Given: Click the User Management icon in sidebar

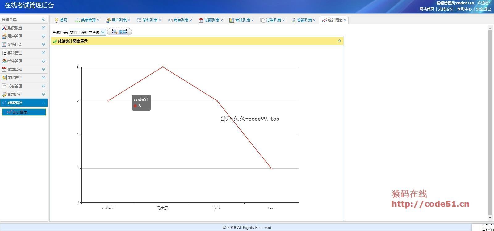Looking at the screenshot, I should point(4,36).
